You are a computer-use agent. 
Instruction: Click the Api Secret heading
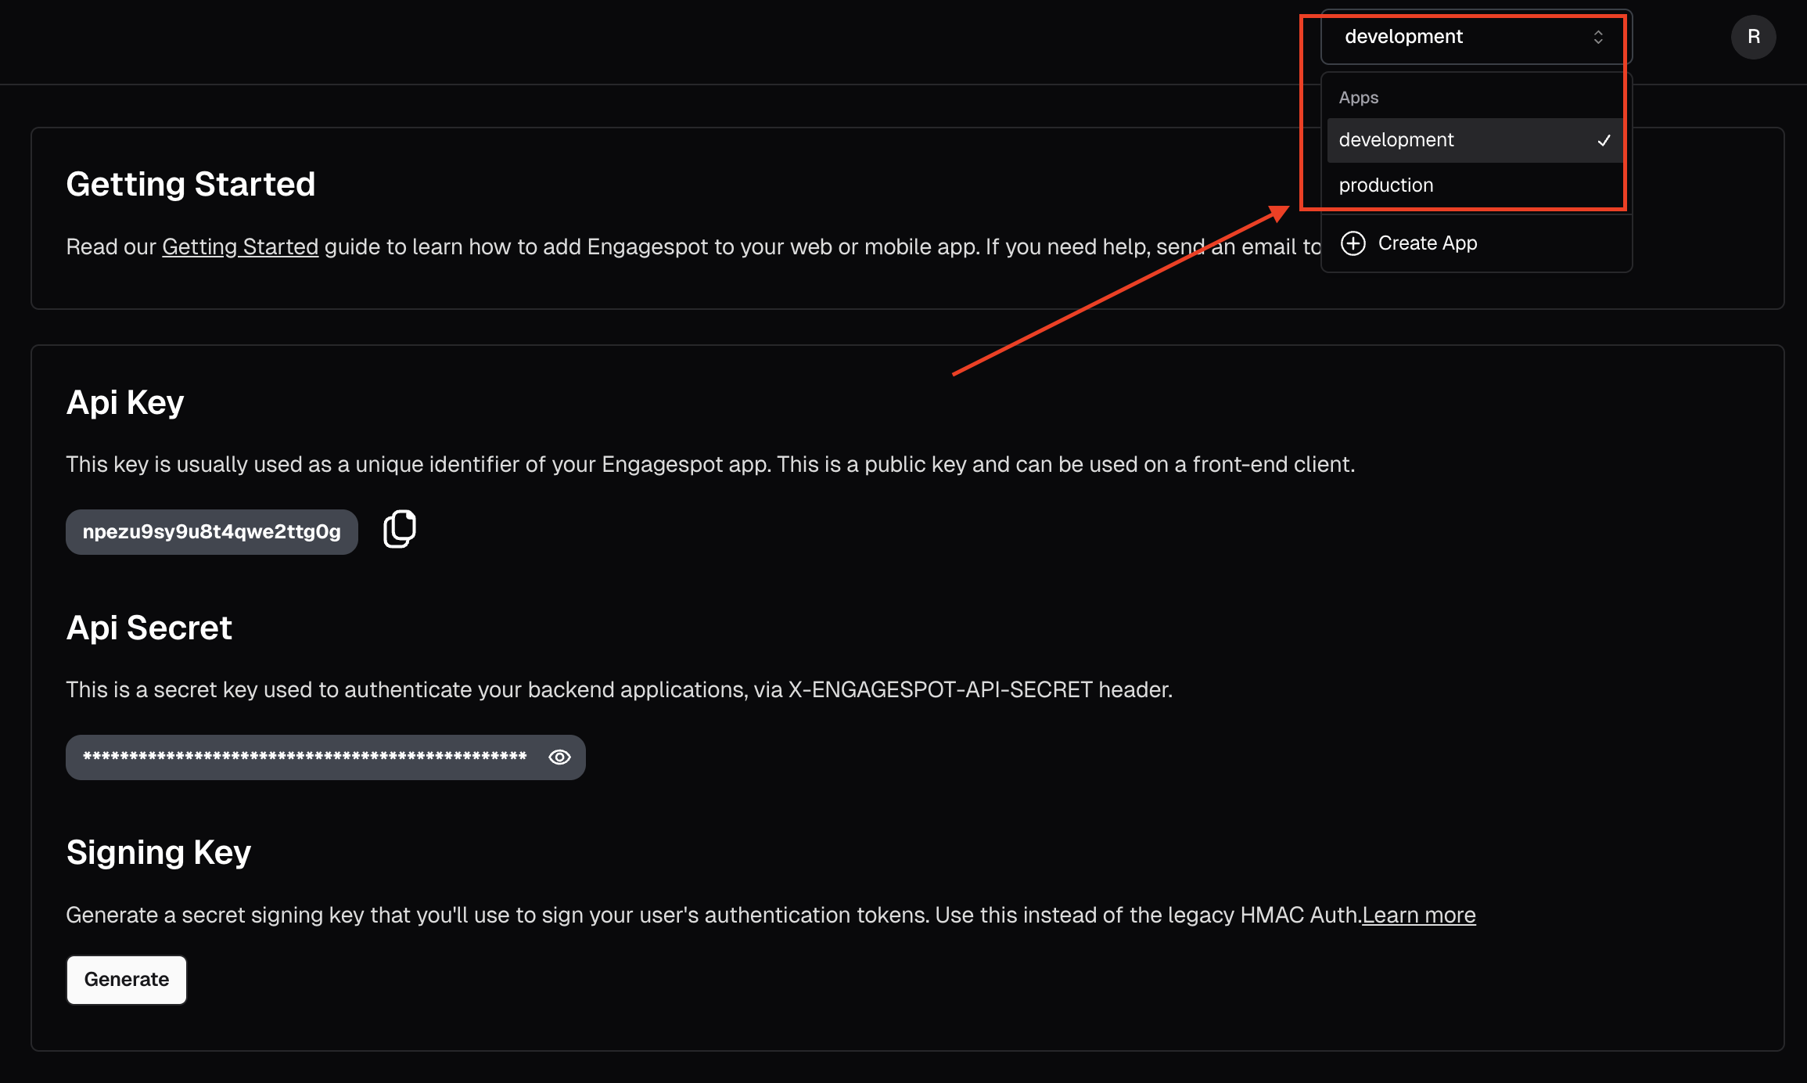[149, 628]
